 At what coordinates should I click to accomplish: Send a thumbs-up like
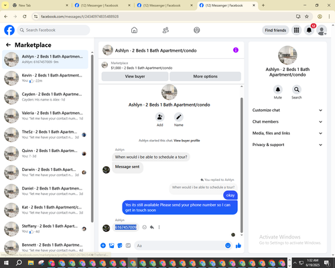tap(239, 246)
